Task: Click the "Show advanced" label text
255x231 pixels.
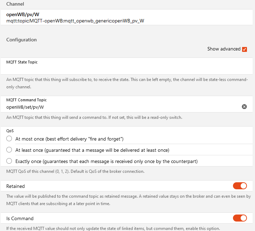Action: [224, 49]
